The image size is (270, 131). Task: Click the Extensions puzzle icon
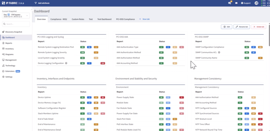pyautogui.click(x=3, y=71)
